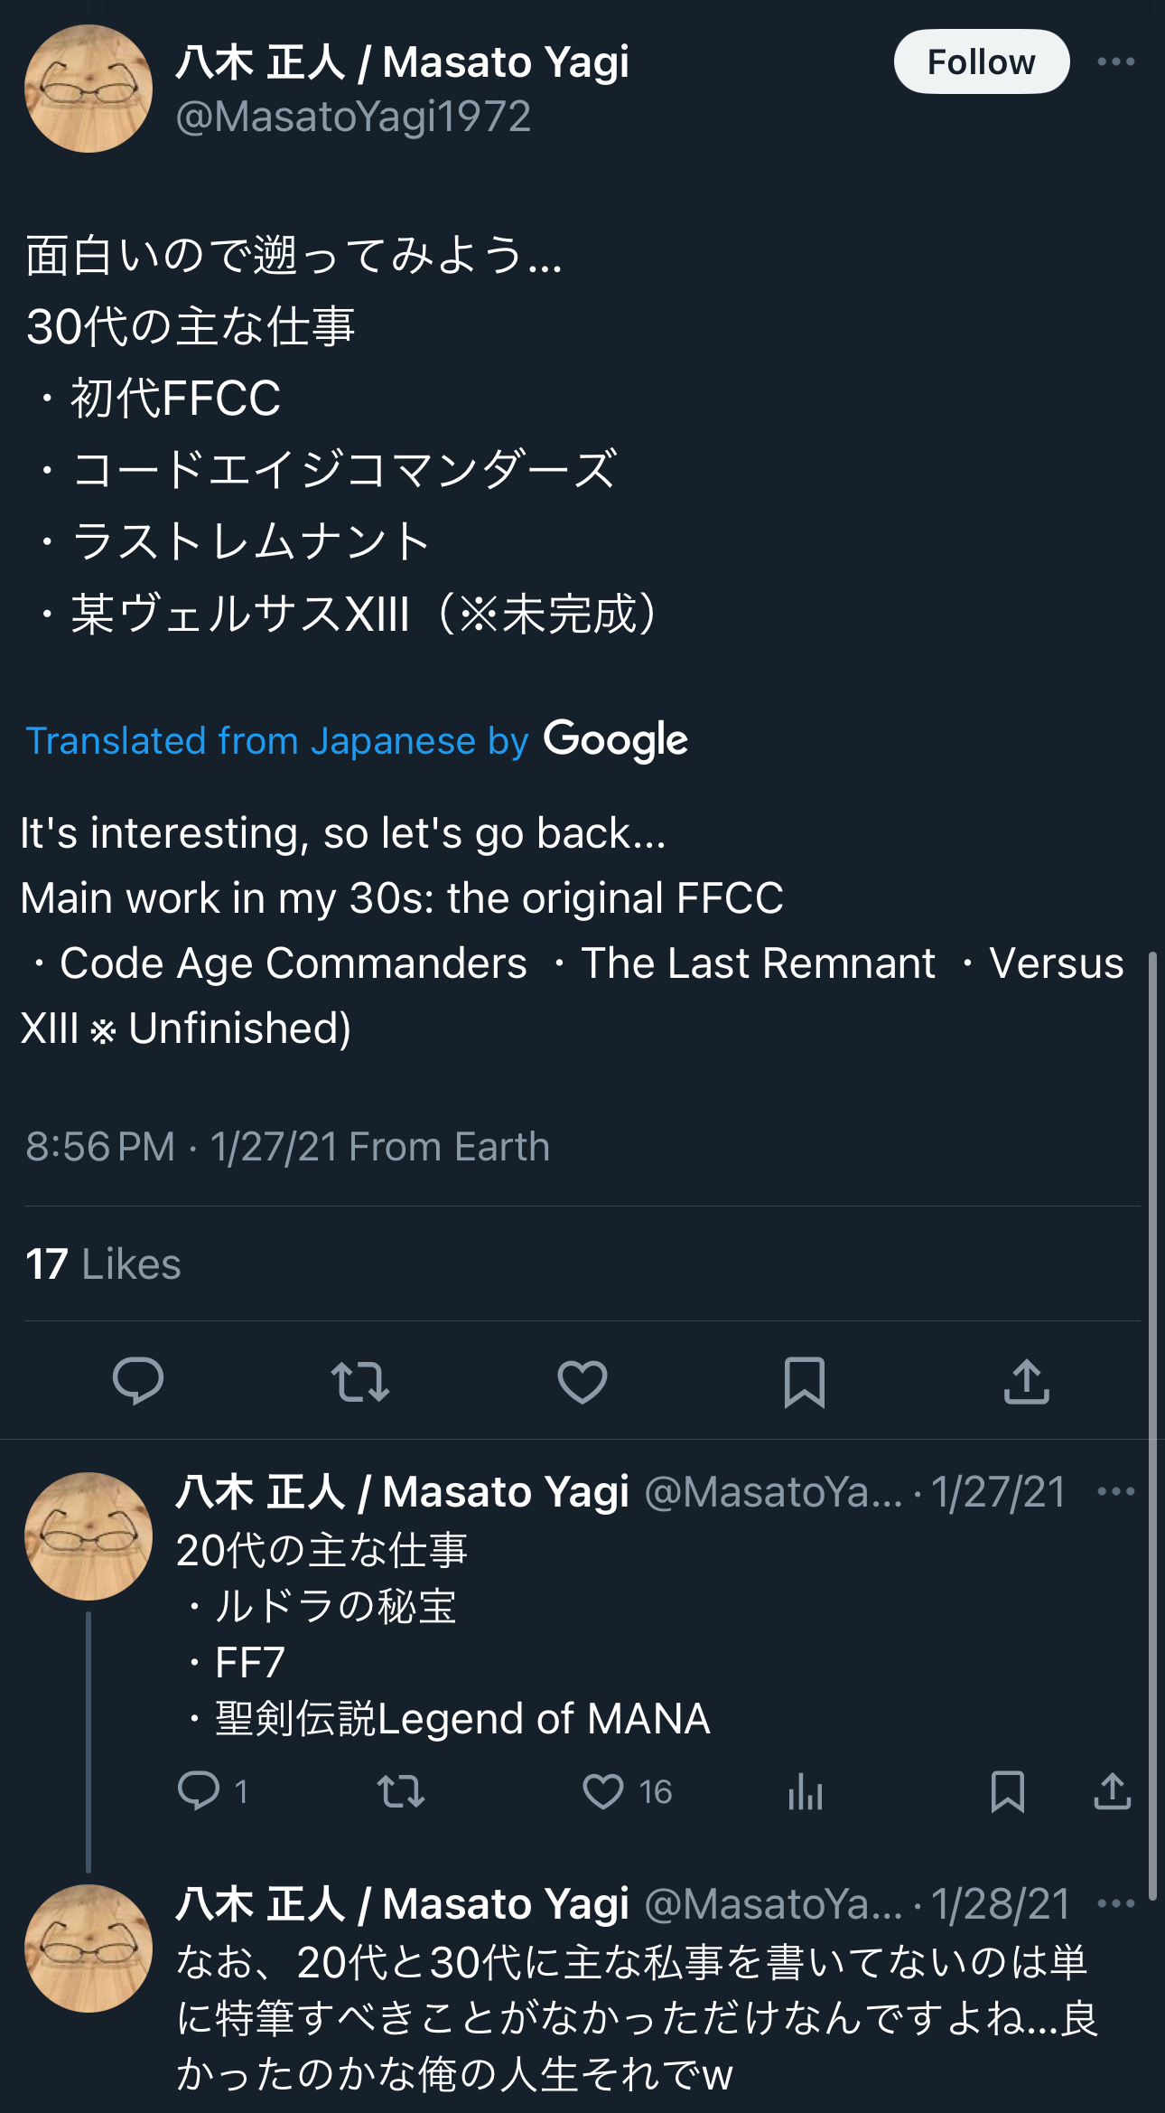Screen dimensions: 1165x2113
Task: View the 17 Likes list
Action: click(x=103, y=1263)
